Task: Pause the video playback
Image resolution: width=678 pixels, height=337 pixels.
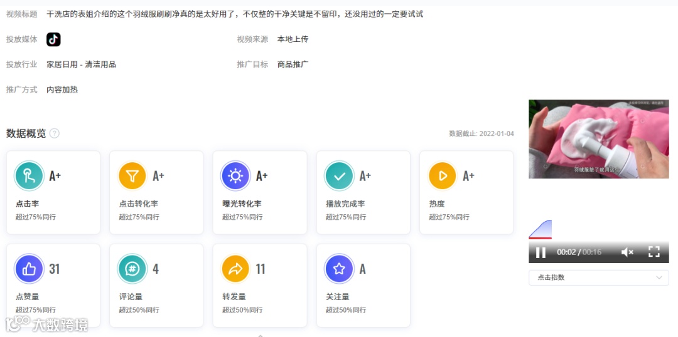Action: [541, 252]
